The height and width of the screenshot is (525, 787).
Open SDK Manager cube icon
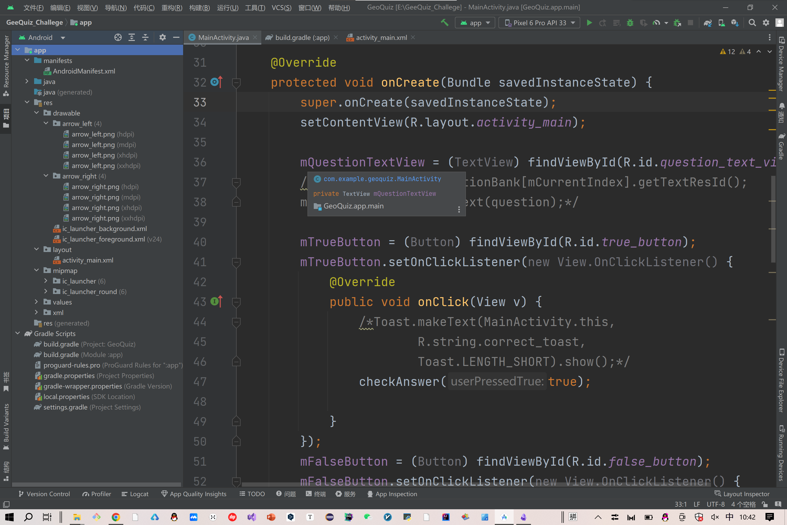point(735,23)
